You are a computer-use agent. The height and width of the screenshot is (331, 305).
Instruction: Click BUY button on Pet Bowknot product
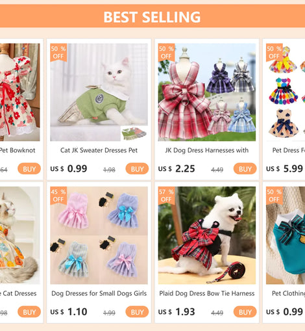tap(29, 168)
